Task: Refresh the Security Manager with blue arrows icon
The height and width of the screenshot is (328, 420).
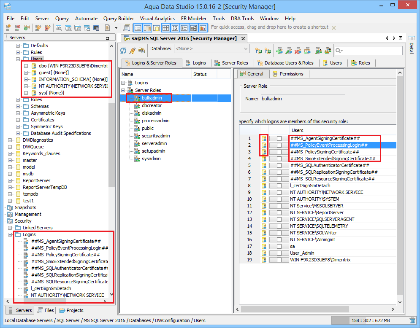Action: pos(123,50)
